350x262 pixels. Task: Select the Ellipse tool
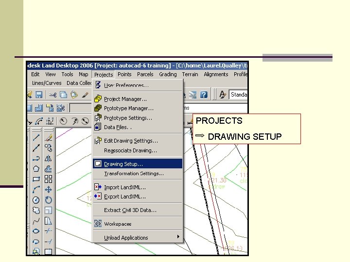pyautogui.click(x=36, y=231)
